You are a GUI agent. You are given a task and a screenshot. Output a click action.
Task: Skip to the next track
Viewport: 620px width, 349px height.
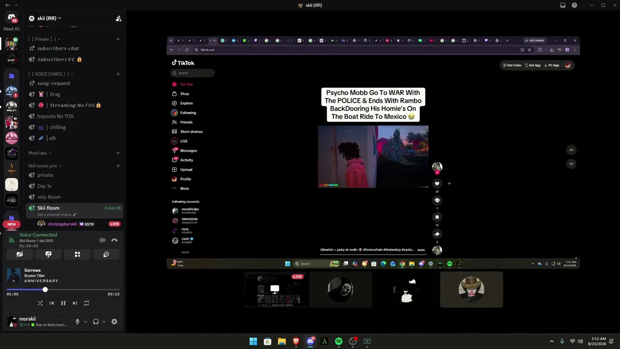point(75,303)
